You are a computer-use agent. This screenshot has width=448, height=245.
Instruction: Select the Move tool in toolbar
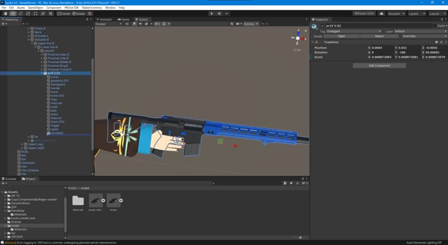click(13, 14)
